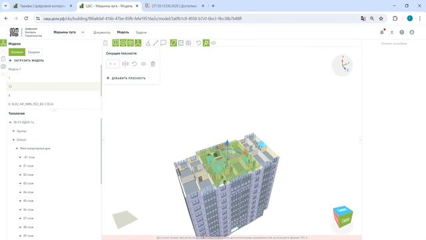The image size is (426, 240).
Task: Go to the Модель section
Action: coord(122,32)
